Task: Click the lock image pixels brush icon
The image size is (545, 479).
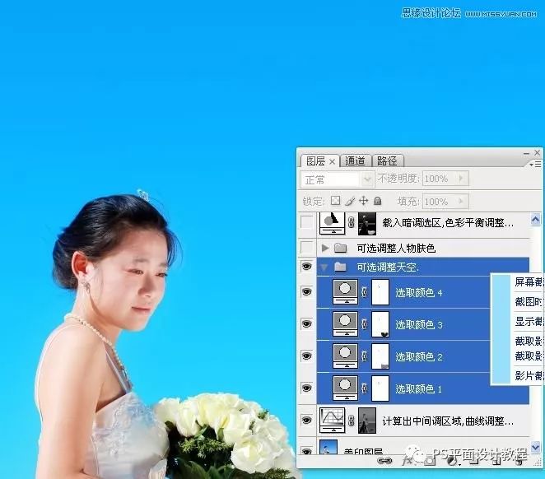Action: [350, 201]
